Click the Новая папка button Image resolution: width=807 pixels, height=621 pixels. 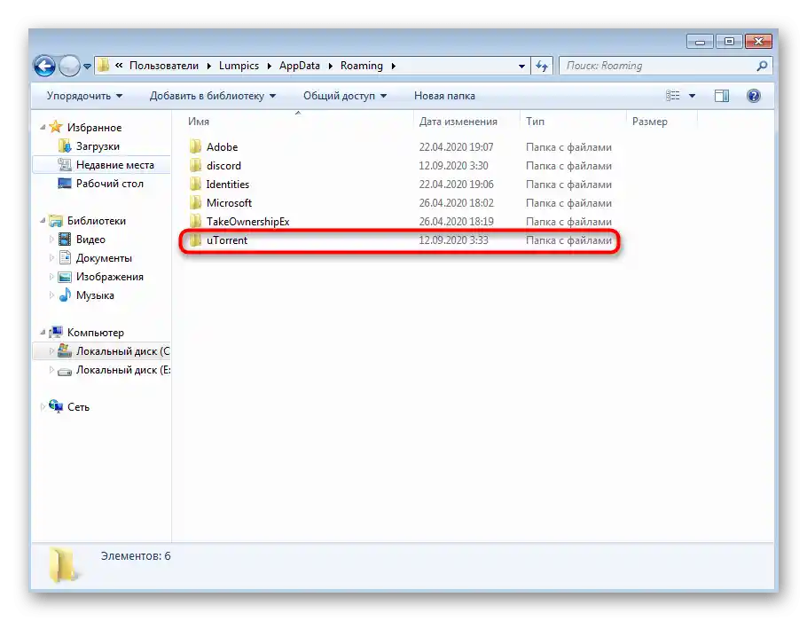[444, 96]
